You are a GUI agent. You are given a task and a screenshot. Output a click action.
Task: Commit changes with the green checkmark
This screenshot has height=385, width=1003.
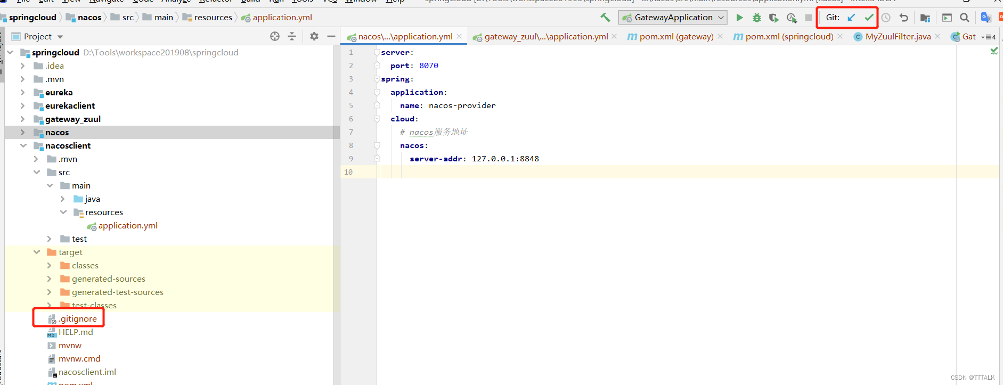point(869,18)
